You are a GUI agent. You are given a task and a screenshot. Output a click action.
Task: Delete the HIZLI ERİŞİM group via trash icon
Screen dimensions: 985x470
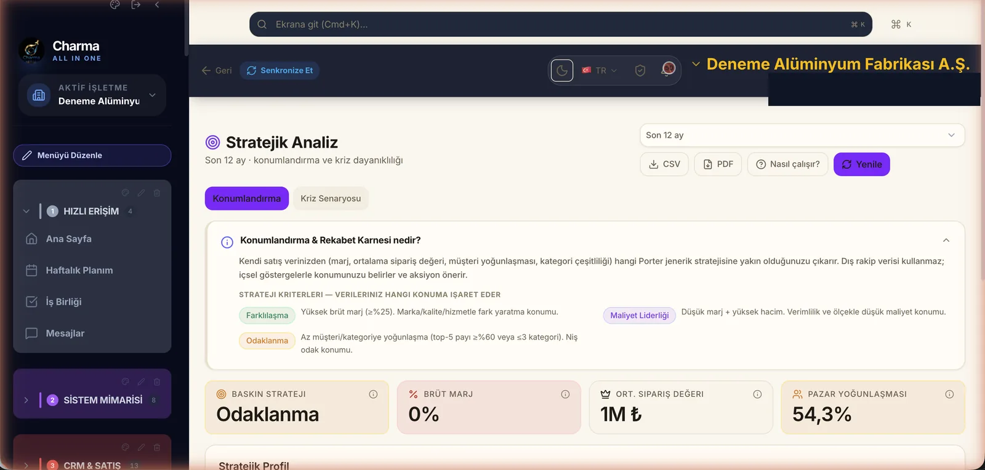pos(157,193)
